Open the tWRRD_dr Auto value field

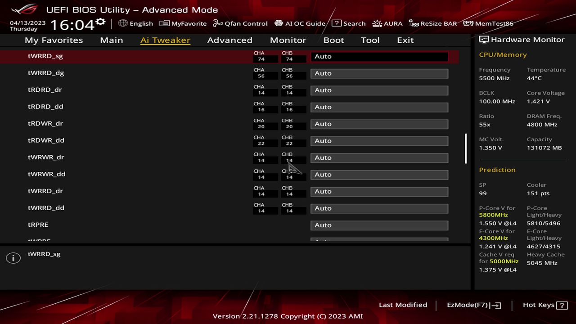(379, 192)
